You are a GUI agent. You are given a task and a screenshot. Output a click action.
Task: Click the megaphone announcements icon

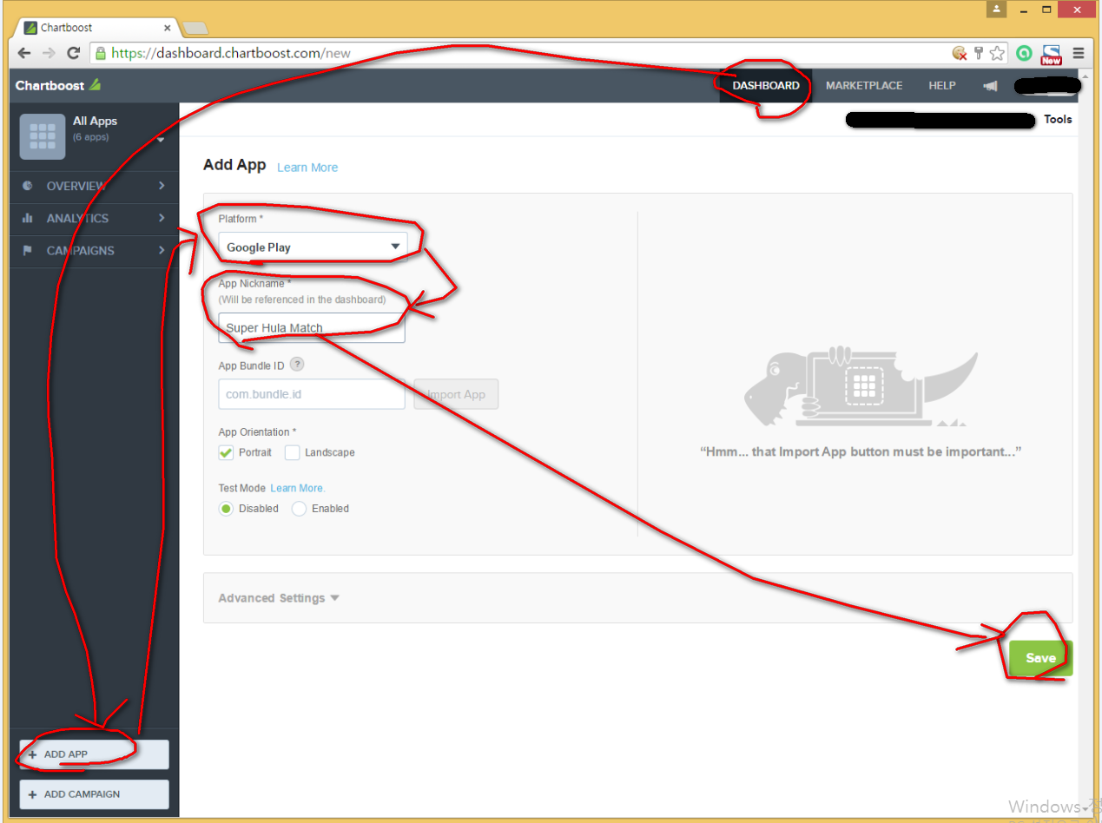click(989, 86)
